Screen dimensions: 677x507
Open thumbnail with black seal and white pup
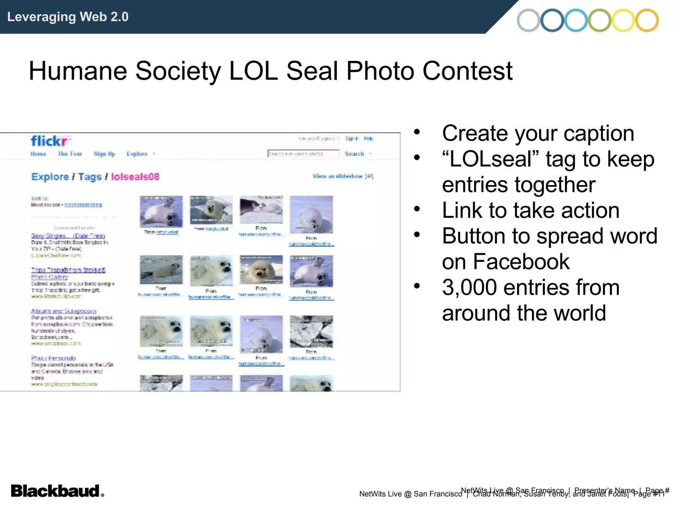point(261,210)
